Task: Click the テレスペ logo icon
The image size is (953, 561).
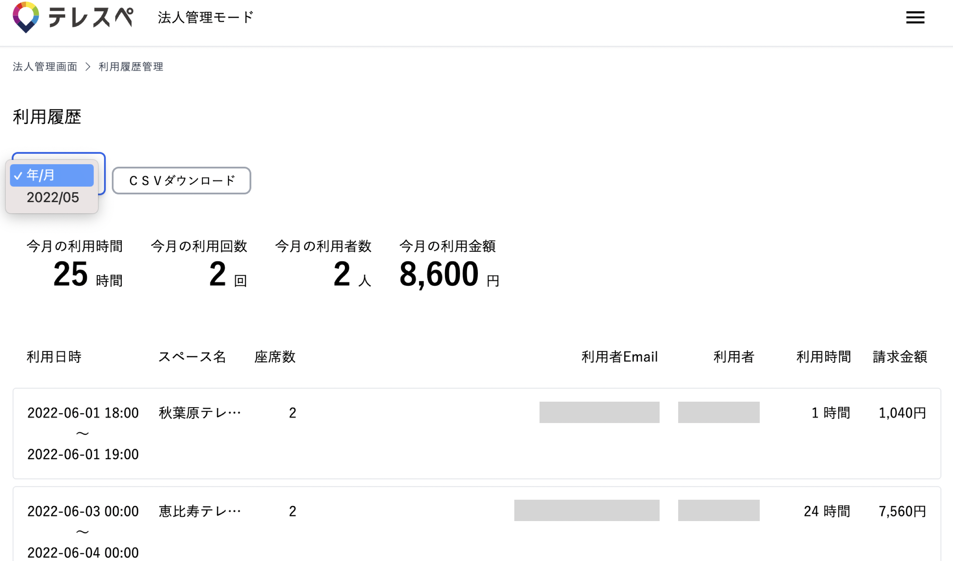Action: click(x=26, y=18)
